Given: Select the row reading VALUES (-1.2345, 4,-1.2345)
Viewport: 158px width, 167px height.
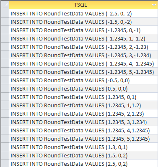Looking at the screenshot, I should click(x=83, y=63).
